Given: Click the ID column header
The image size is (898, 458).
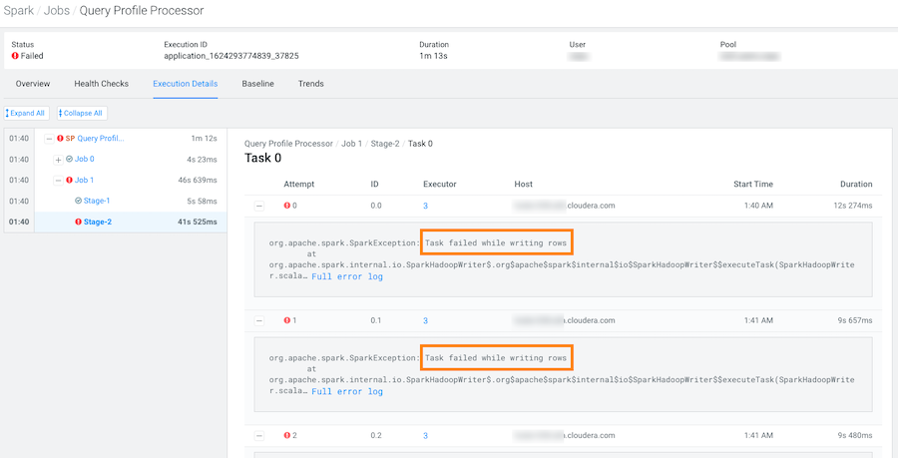Looking at the screenshot, I should click(x=374, y=185).
